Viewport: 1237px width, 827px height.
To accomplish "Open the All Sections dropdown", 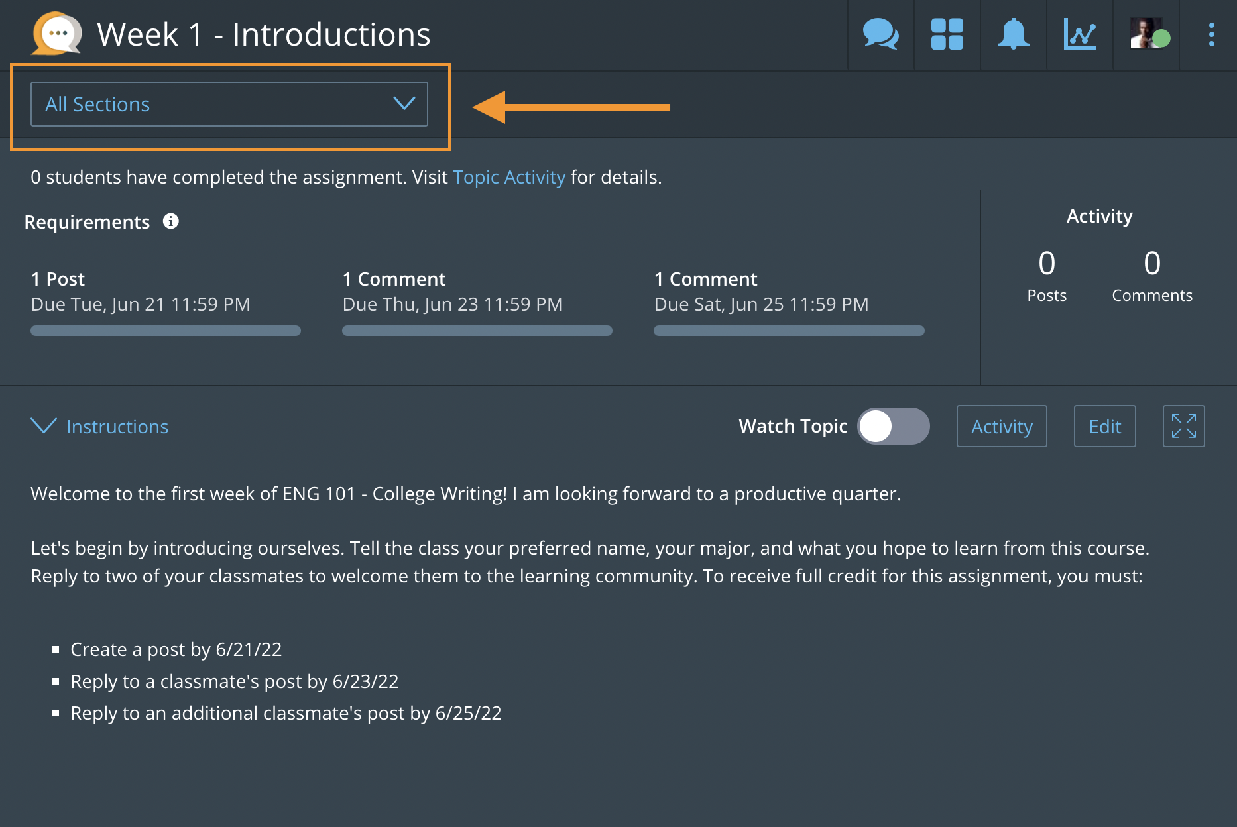I will pos(229,104).
